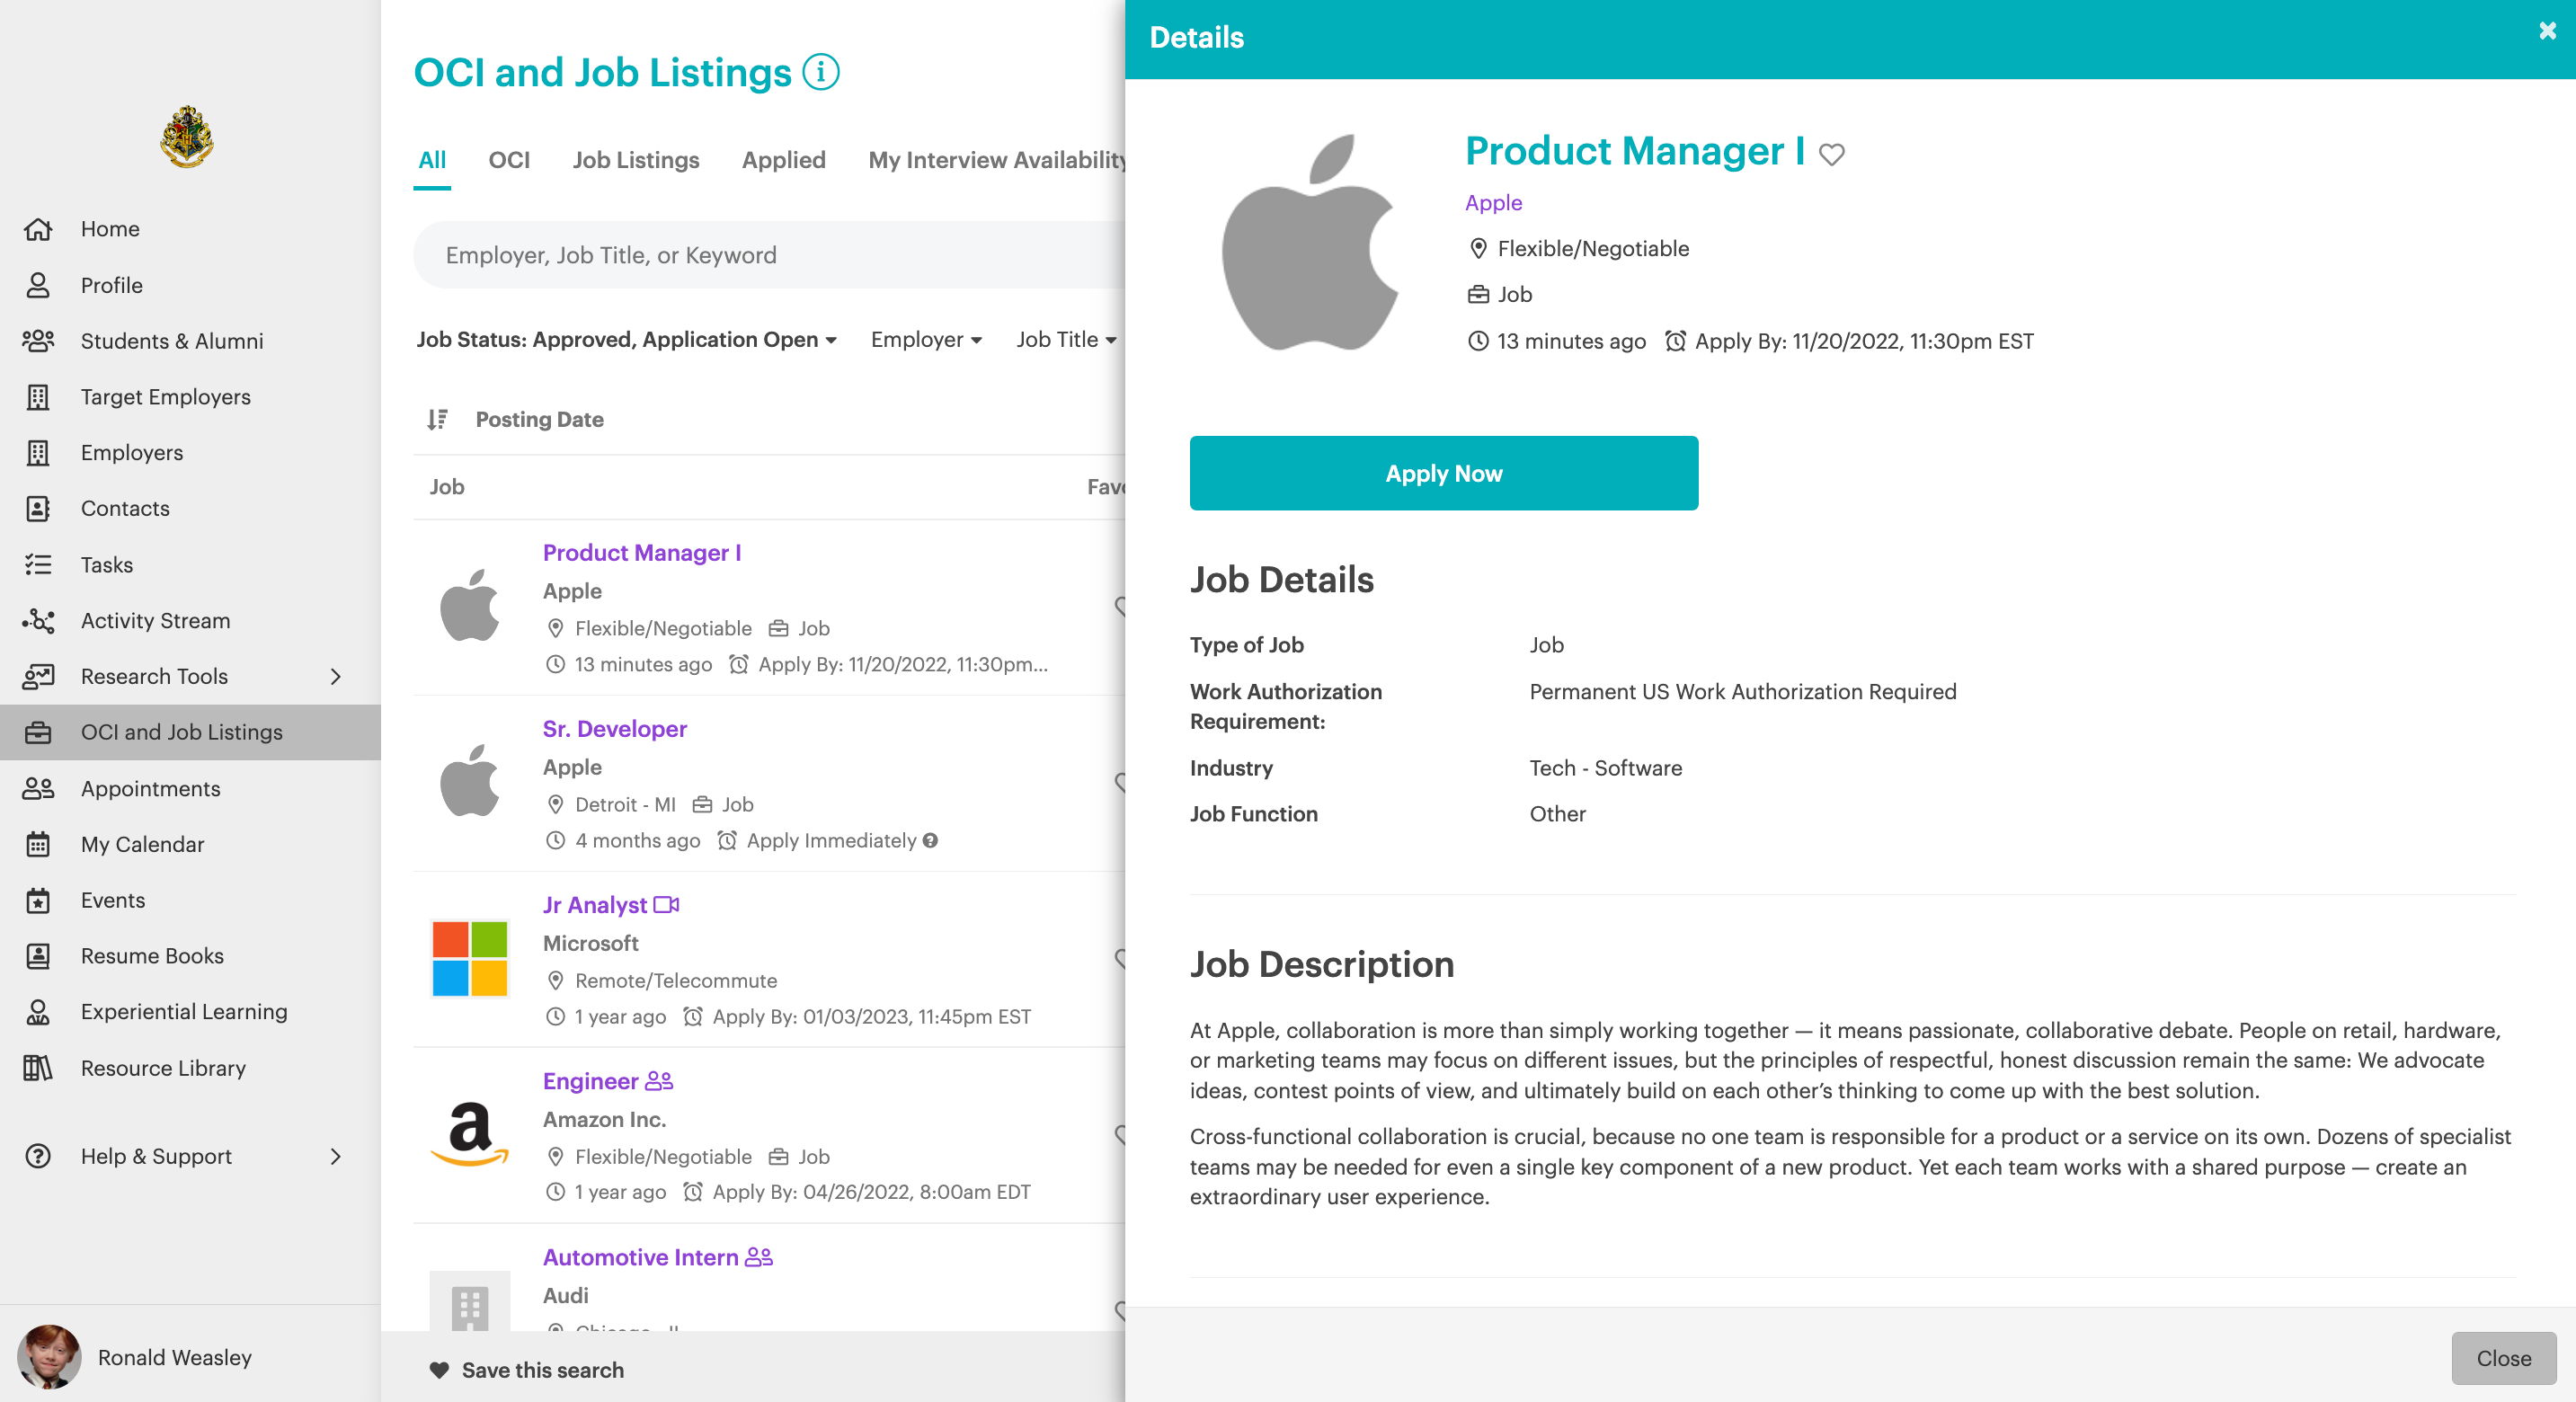2576x1402 pixels.
Task: Open the Employer filter dropdown
Action: [926, 340]
